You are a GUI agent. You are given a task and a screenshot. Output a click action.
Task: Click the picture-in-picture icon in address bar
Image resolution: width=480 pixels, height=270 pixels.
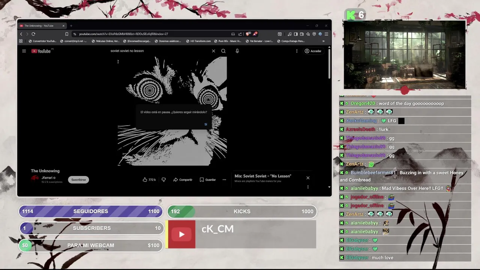(x=233, y=34)
